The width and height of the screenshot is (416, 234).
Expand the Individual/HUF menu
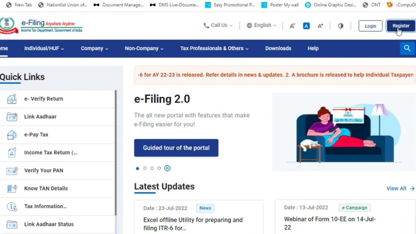[44, 48]
